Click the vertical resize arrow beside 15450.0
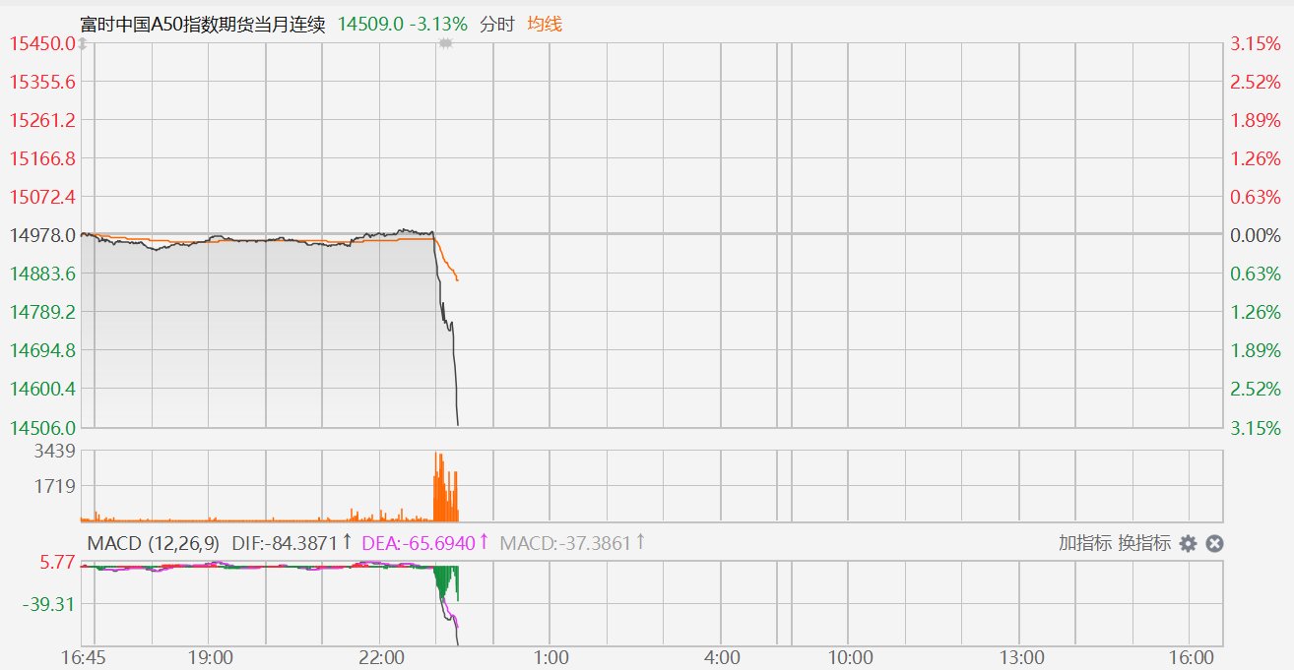The image size is (1294, 670). pyautogui.click(x=83, y=44)
